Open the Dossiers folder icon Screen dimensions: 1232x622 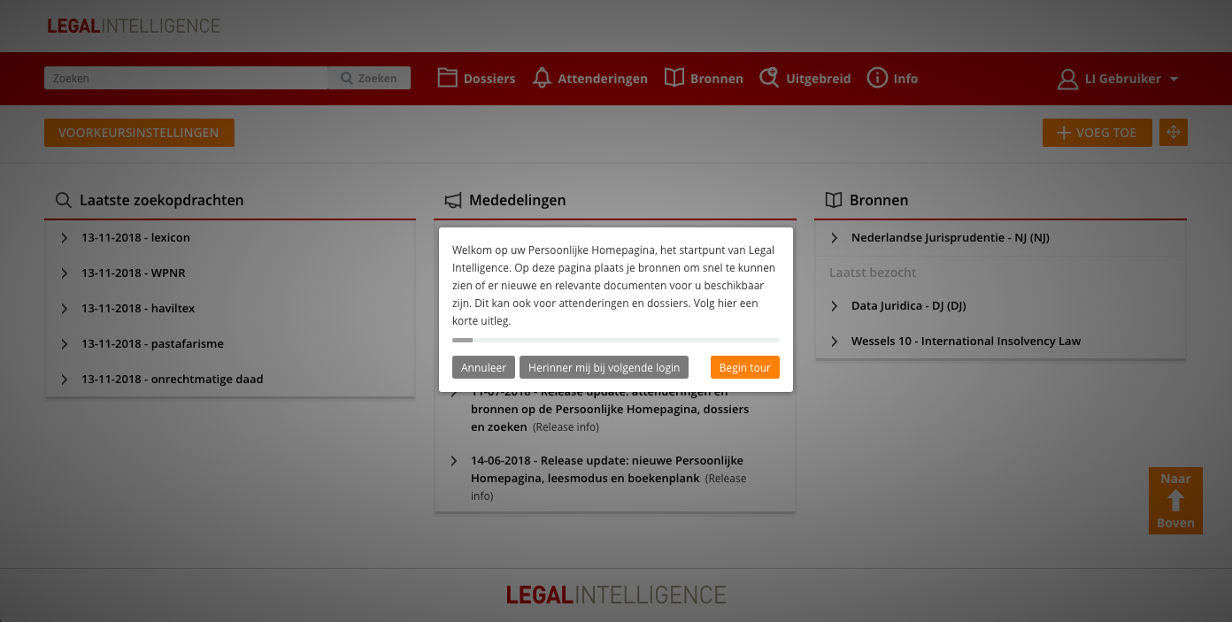pos(448,78)
